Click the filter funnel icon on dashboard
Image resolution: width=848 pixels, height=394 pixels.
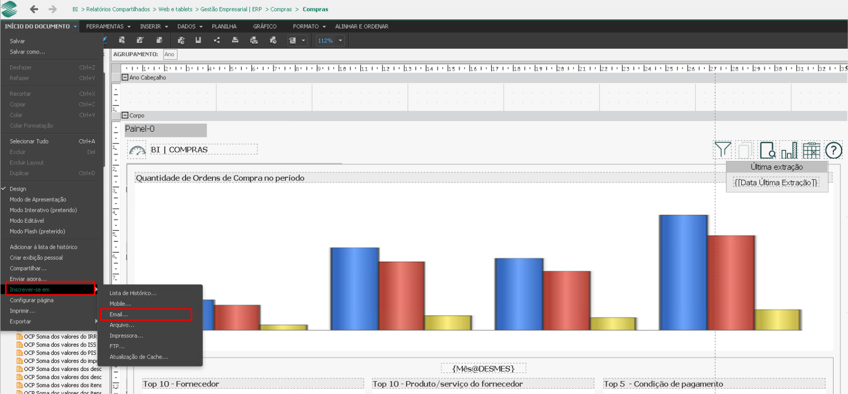722,150
